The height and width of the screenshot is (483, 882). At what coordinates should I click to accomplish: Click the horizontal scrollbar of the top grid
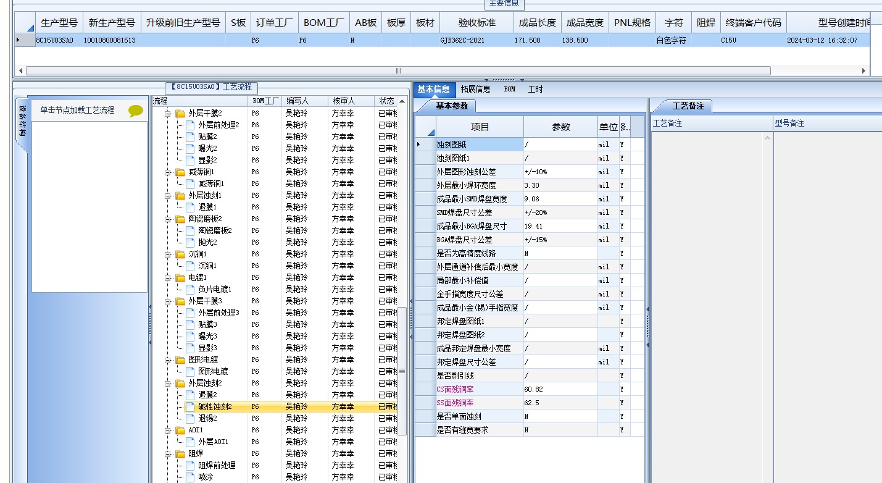(398, 70)
